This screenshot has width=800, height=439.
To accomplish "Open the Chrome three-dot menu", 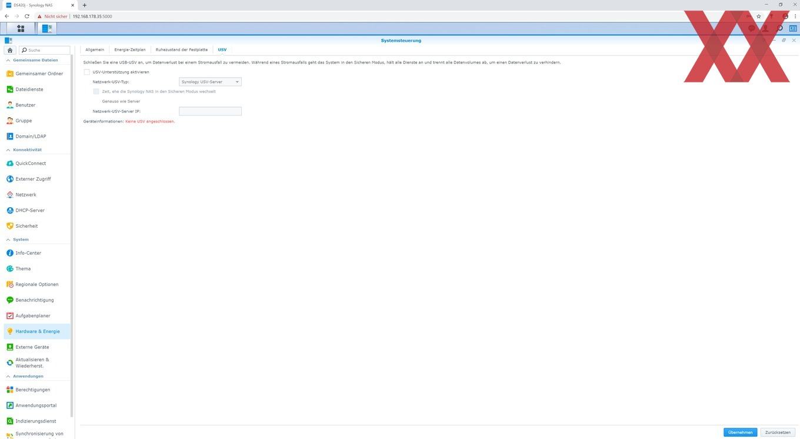I will [795, 16].
